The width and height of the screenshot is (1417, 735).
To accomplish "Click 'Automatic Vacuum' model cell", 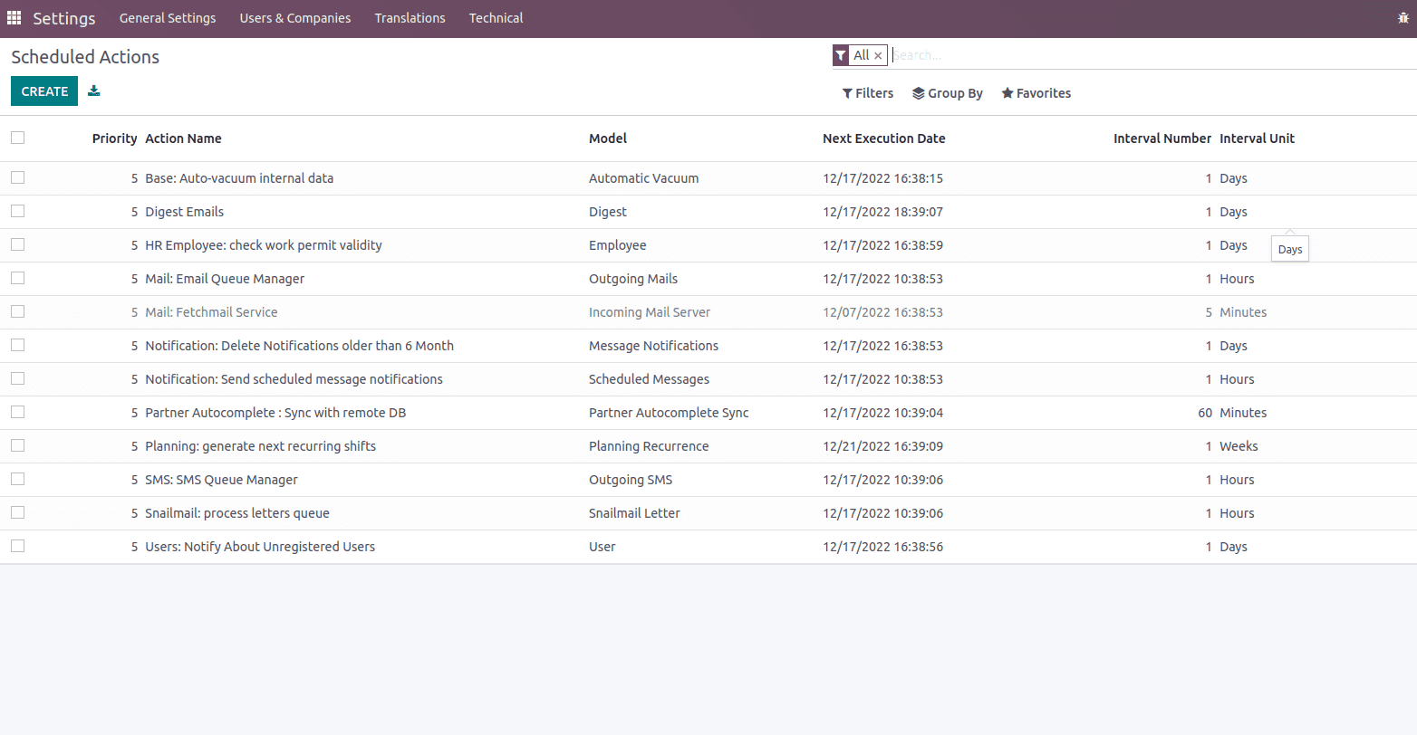I will (x=644, y=178).
